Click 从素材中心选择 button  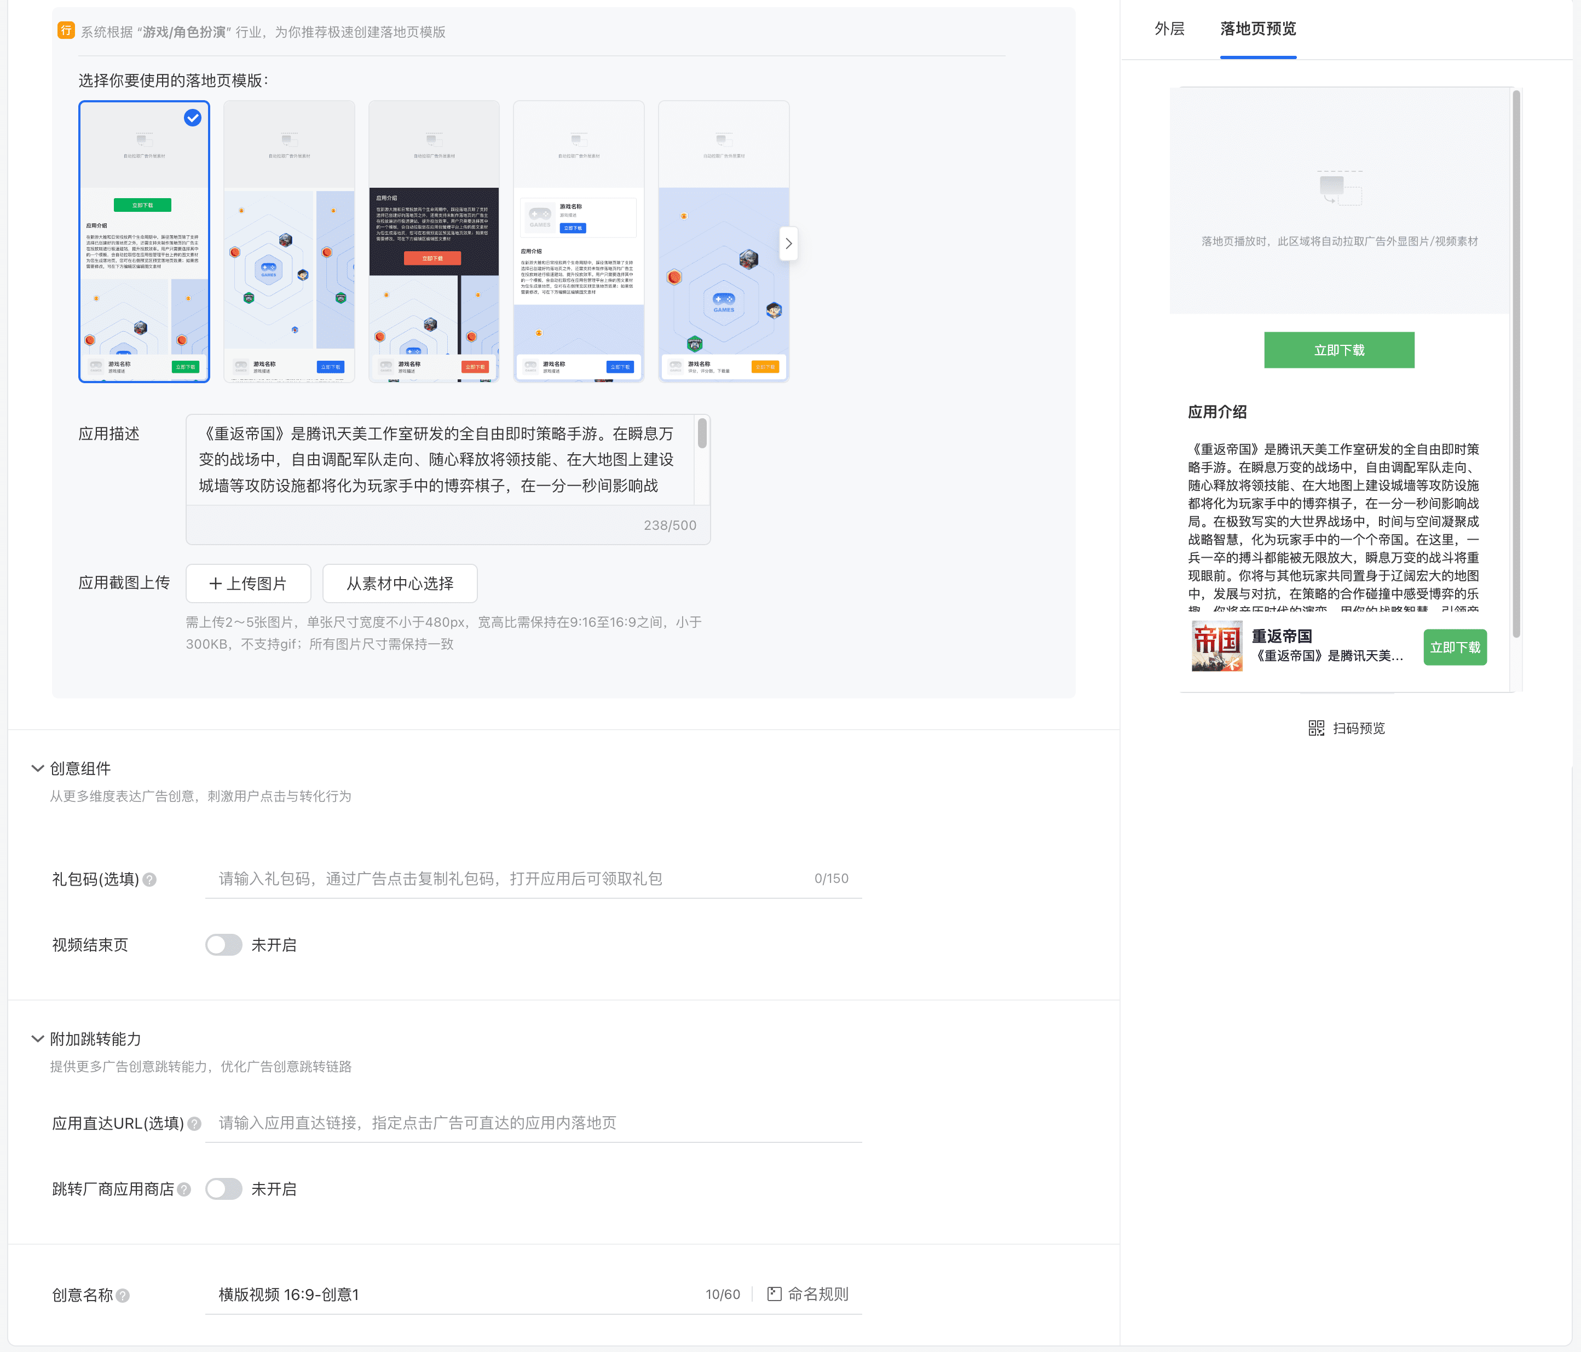[x=400, y=583]
